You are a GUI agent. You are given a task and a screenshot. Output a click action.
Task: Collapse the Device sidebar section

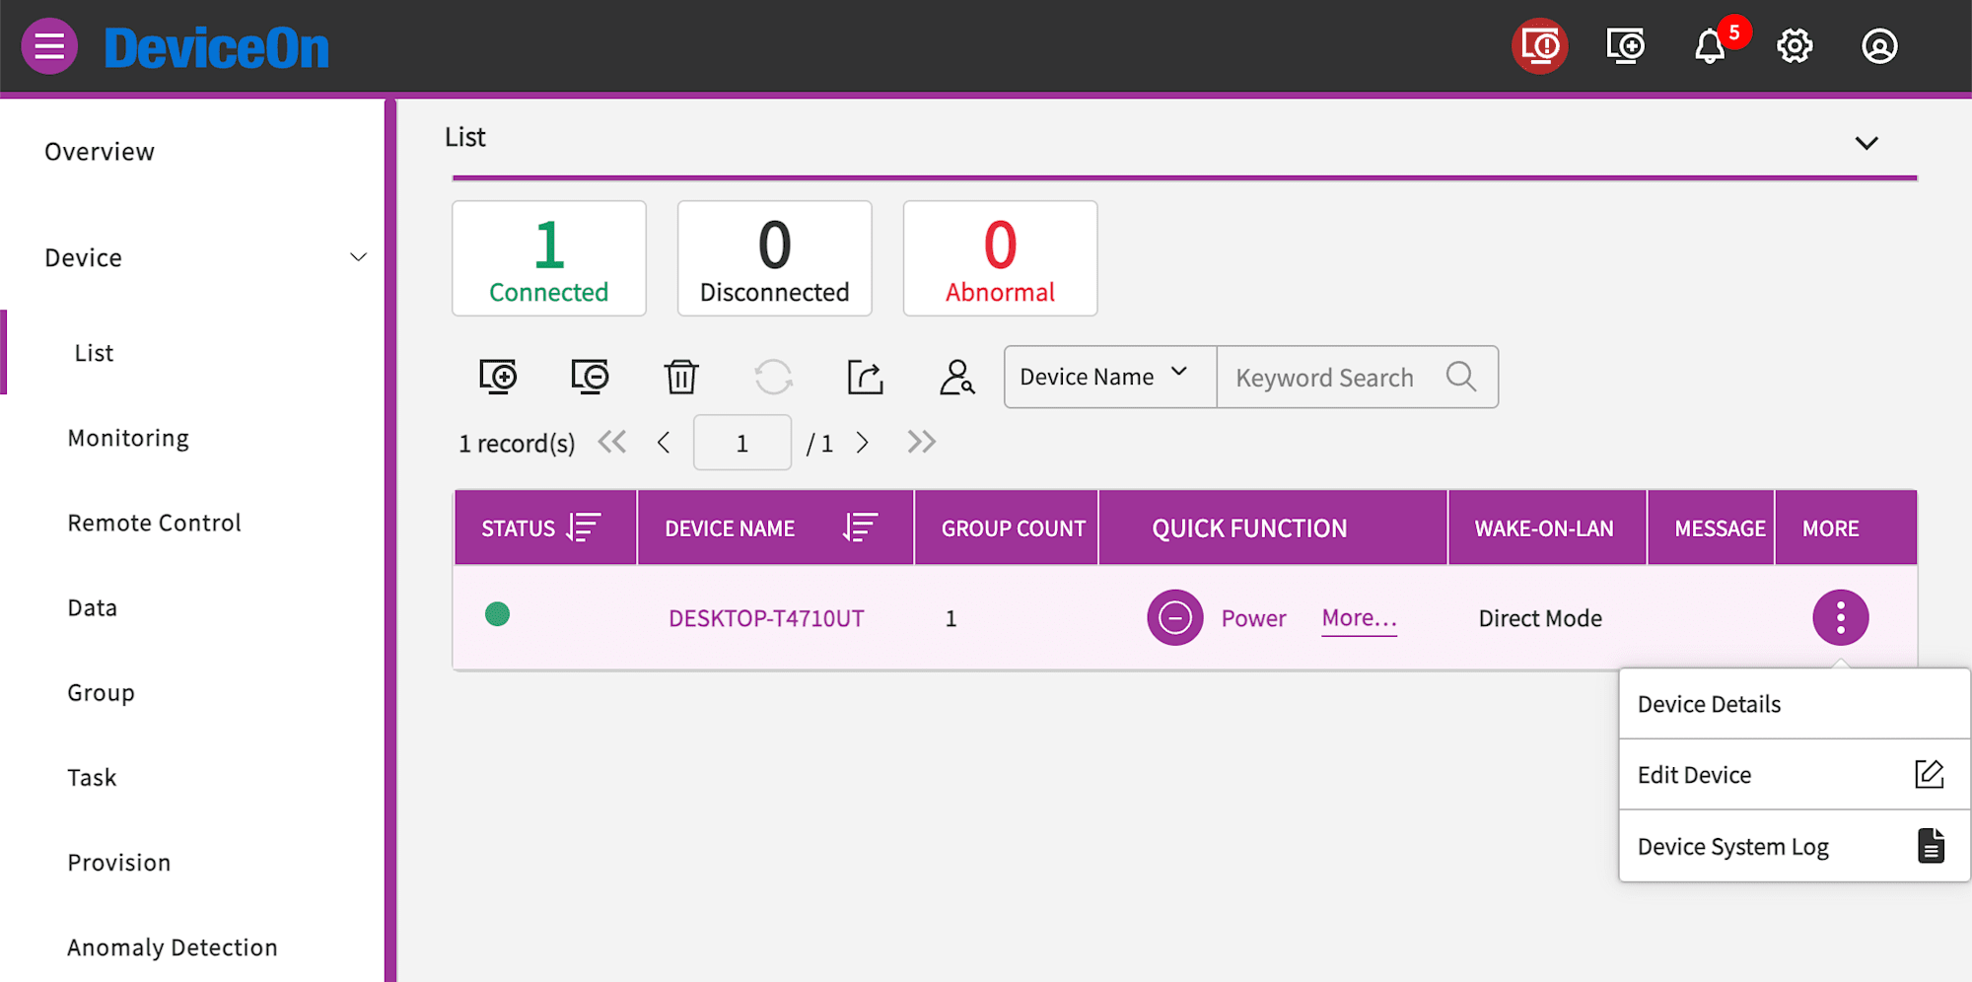pos(358,257)
